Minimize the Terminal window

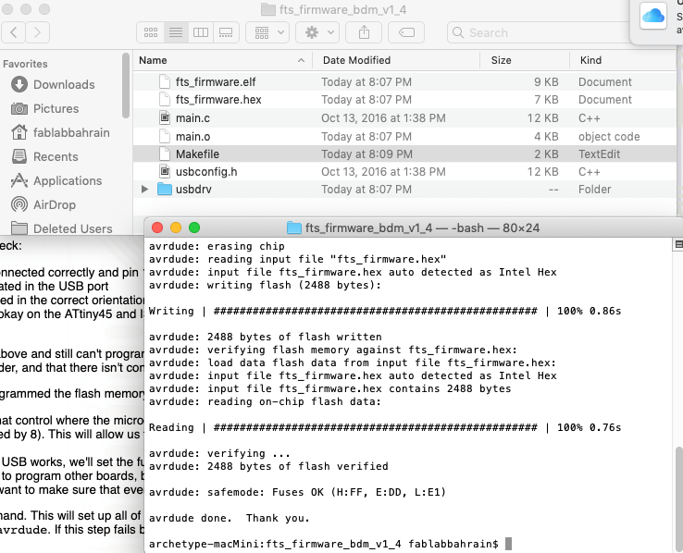pyautogui.click(x=176, y=227)
